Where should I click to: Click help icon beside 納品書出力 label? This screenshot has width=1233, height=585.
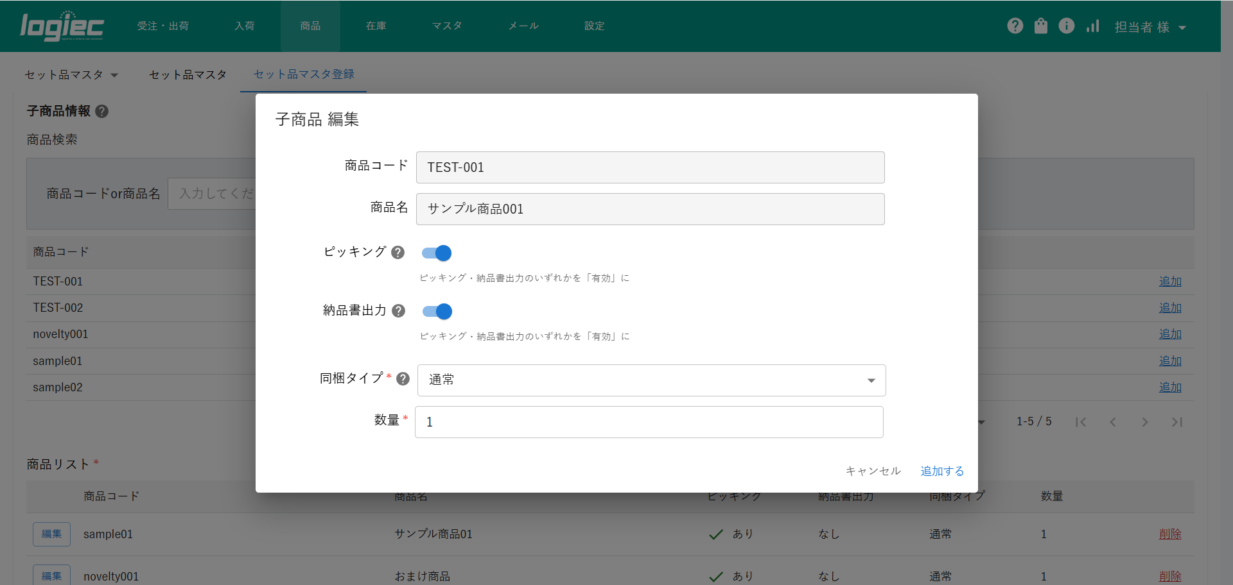[x=399, y=311]
